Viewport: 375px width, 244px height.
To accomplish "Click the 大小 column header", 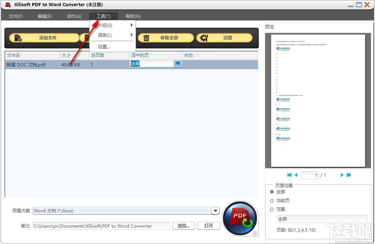I will click(74, 55).
